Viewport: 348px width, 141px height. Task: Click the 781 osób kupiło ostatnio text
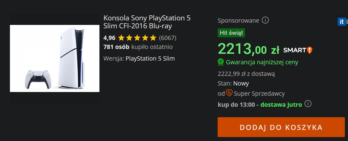138,47
